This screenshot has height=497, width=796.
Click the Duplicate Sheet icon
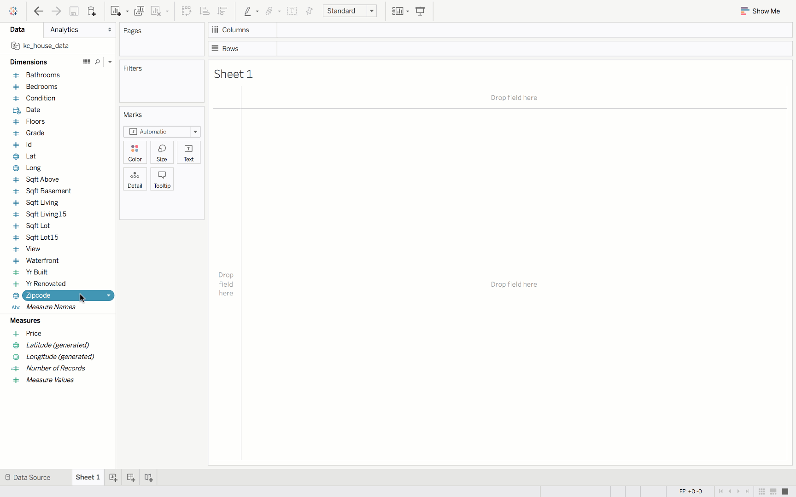click(x=139, y=11)
